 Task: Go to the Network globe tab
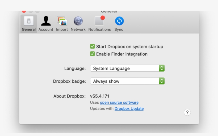point(78,24)
